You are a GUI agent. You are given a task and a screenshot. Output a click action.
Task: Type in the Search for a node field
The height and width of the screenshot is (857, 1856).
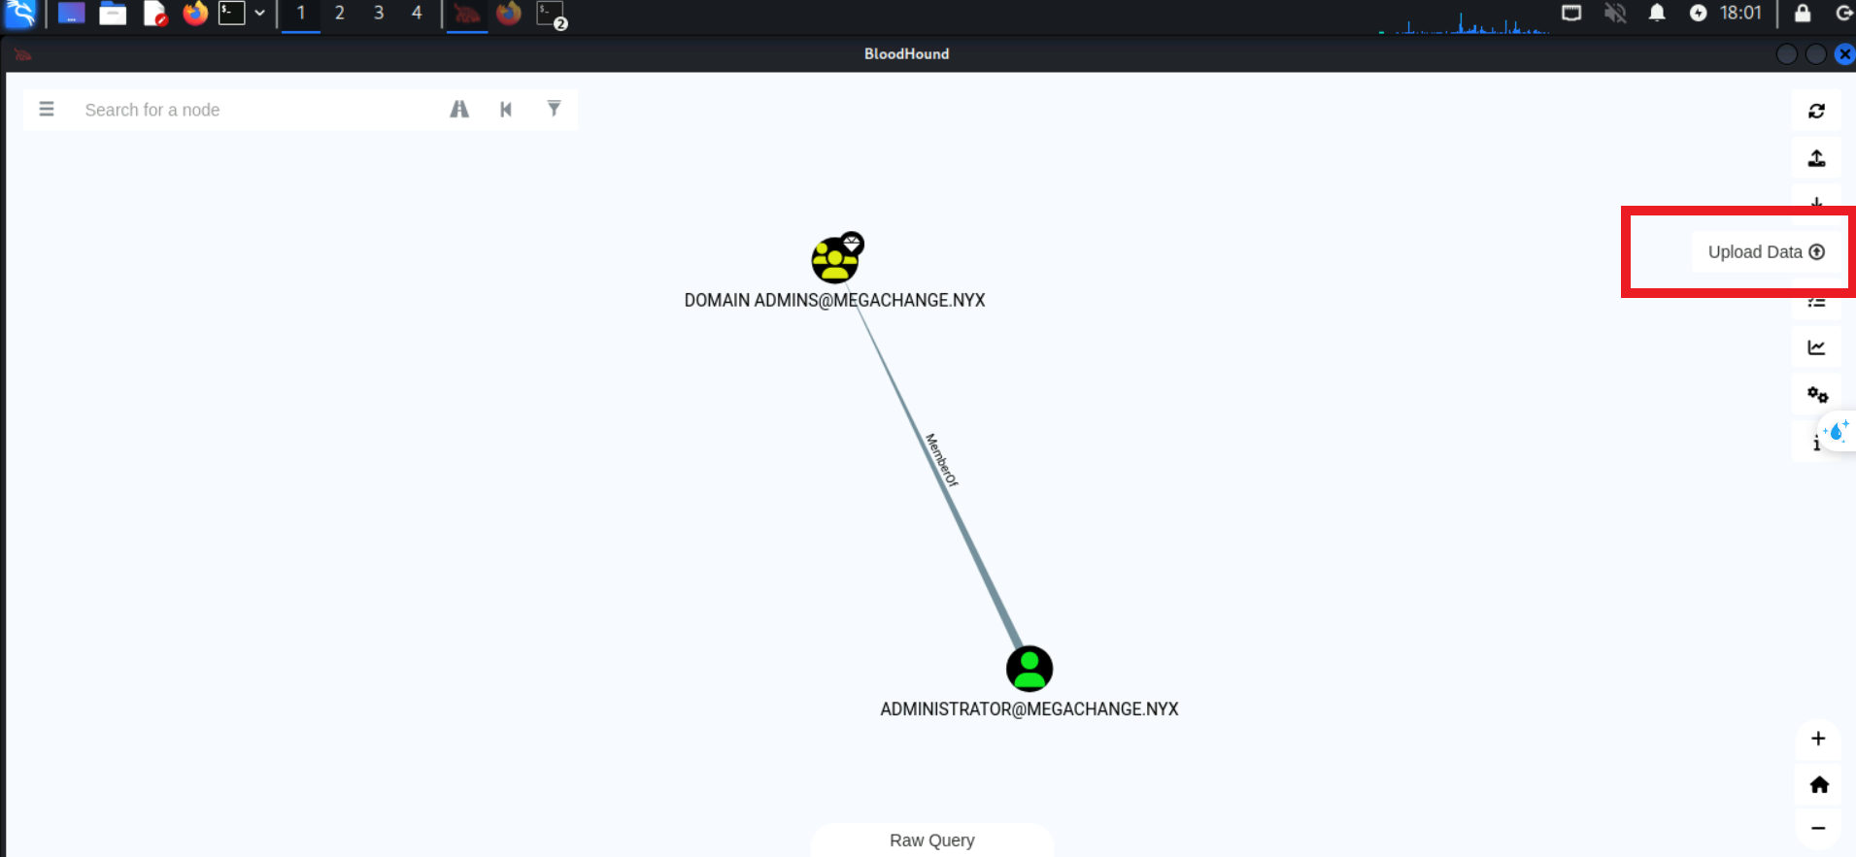coord(253,110)
